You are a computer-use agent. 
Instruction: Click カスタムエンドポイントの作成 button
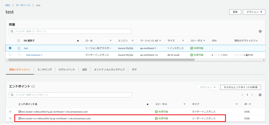pyautogui.click(x=240, y=87)
